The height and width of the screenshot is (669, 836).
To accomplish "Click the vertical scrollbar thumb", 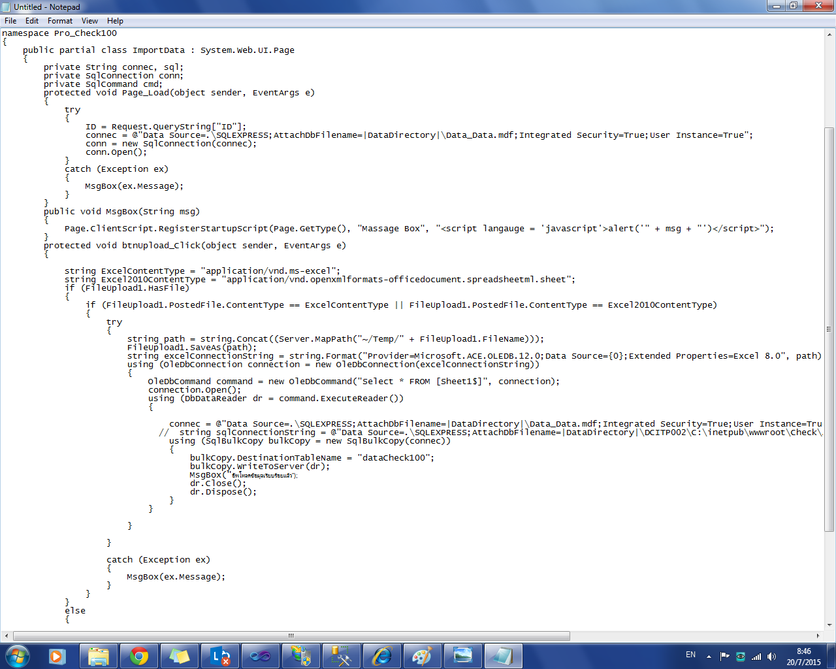I will click(829, 329).
